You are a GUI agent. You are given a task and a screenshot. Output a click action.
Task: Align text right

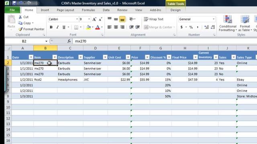(x=122, y=27)
